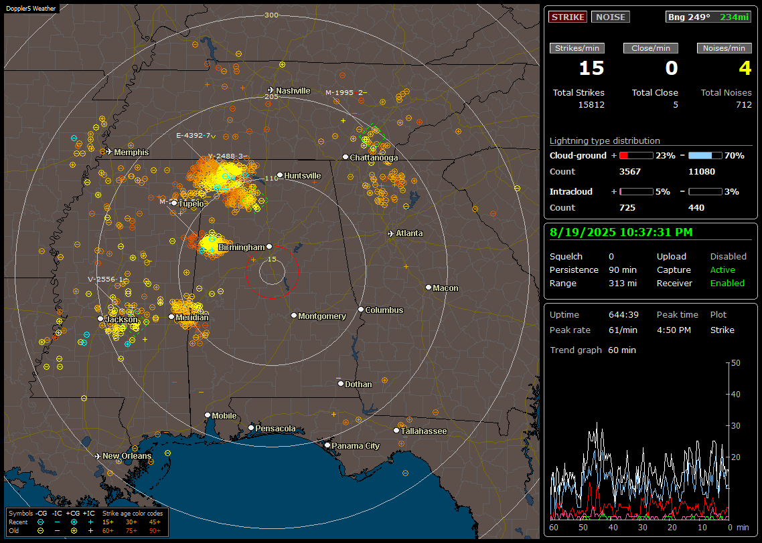762x543 pixels.
Task: Click the negative Intracloud green percentage bar
Action: (x=704, y=192)
